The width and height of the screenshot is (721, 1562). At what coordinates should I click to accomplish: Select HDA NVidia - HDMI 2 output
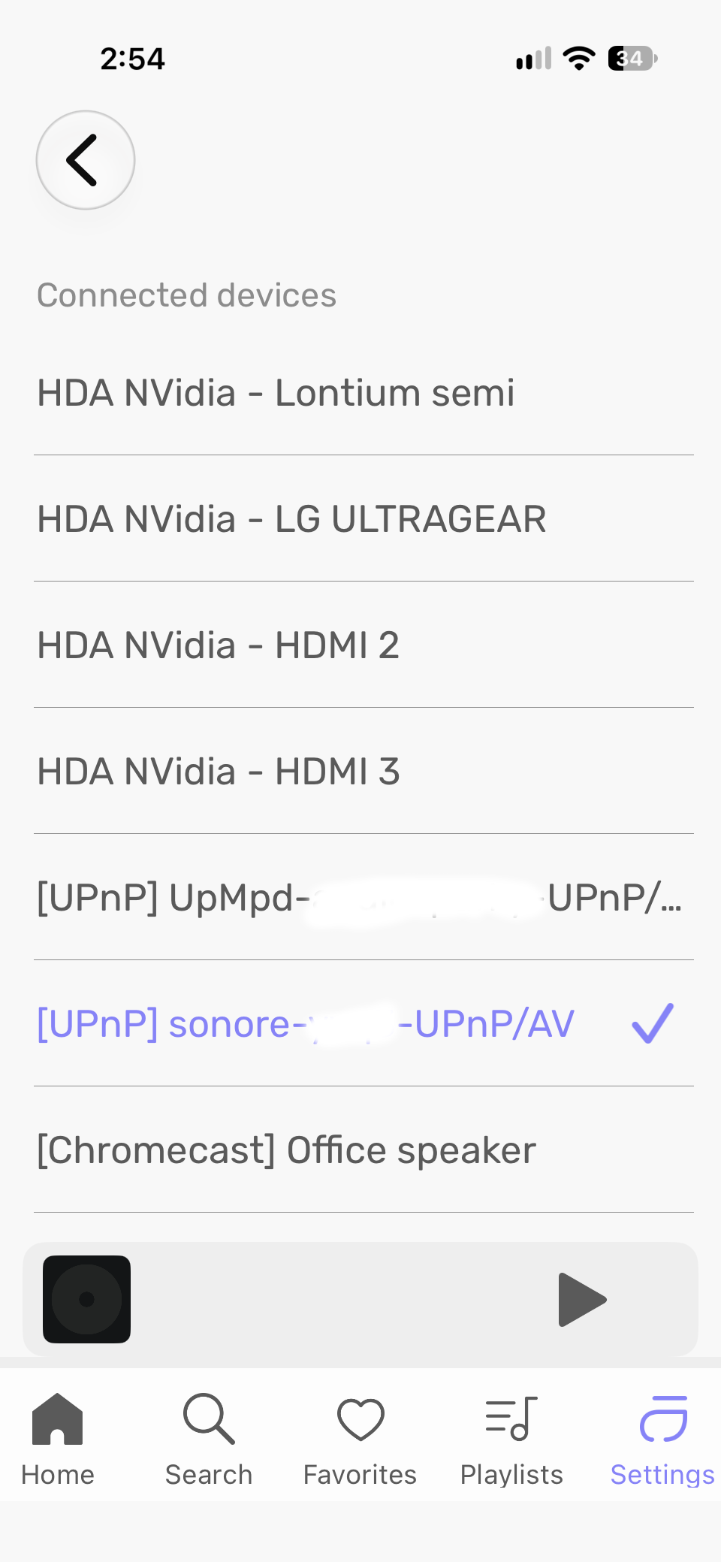(364, 645)
